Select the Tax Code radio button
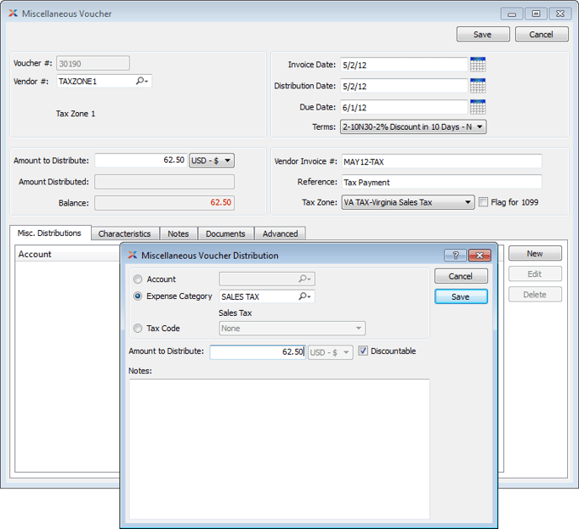 tap(138, 329)
